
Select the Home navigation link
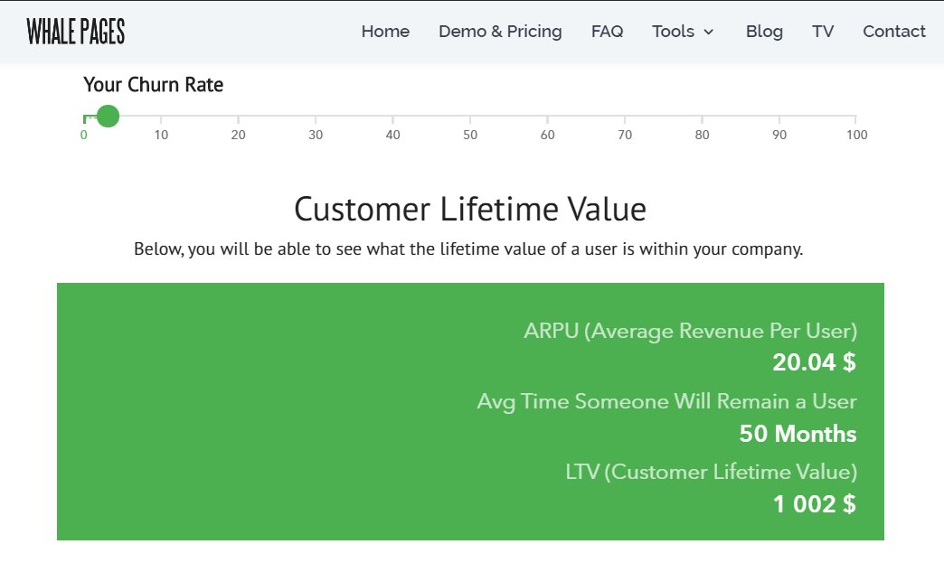[385, 32]
